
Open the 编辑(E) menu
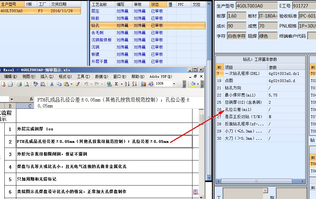pyautogui.click(x=10, y=76)
